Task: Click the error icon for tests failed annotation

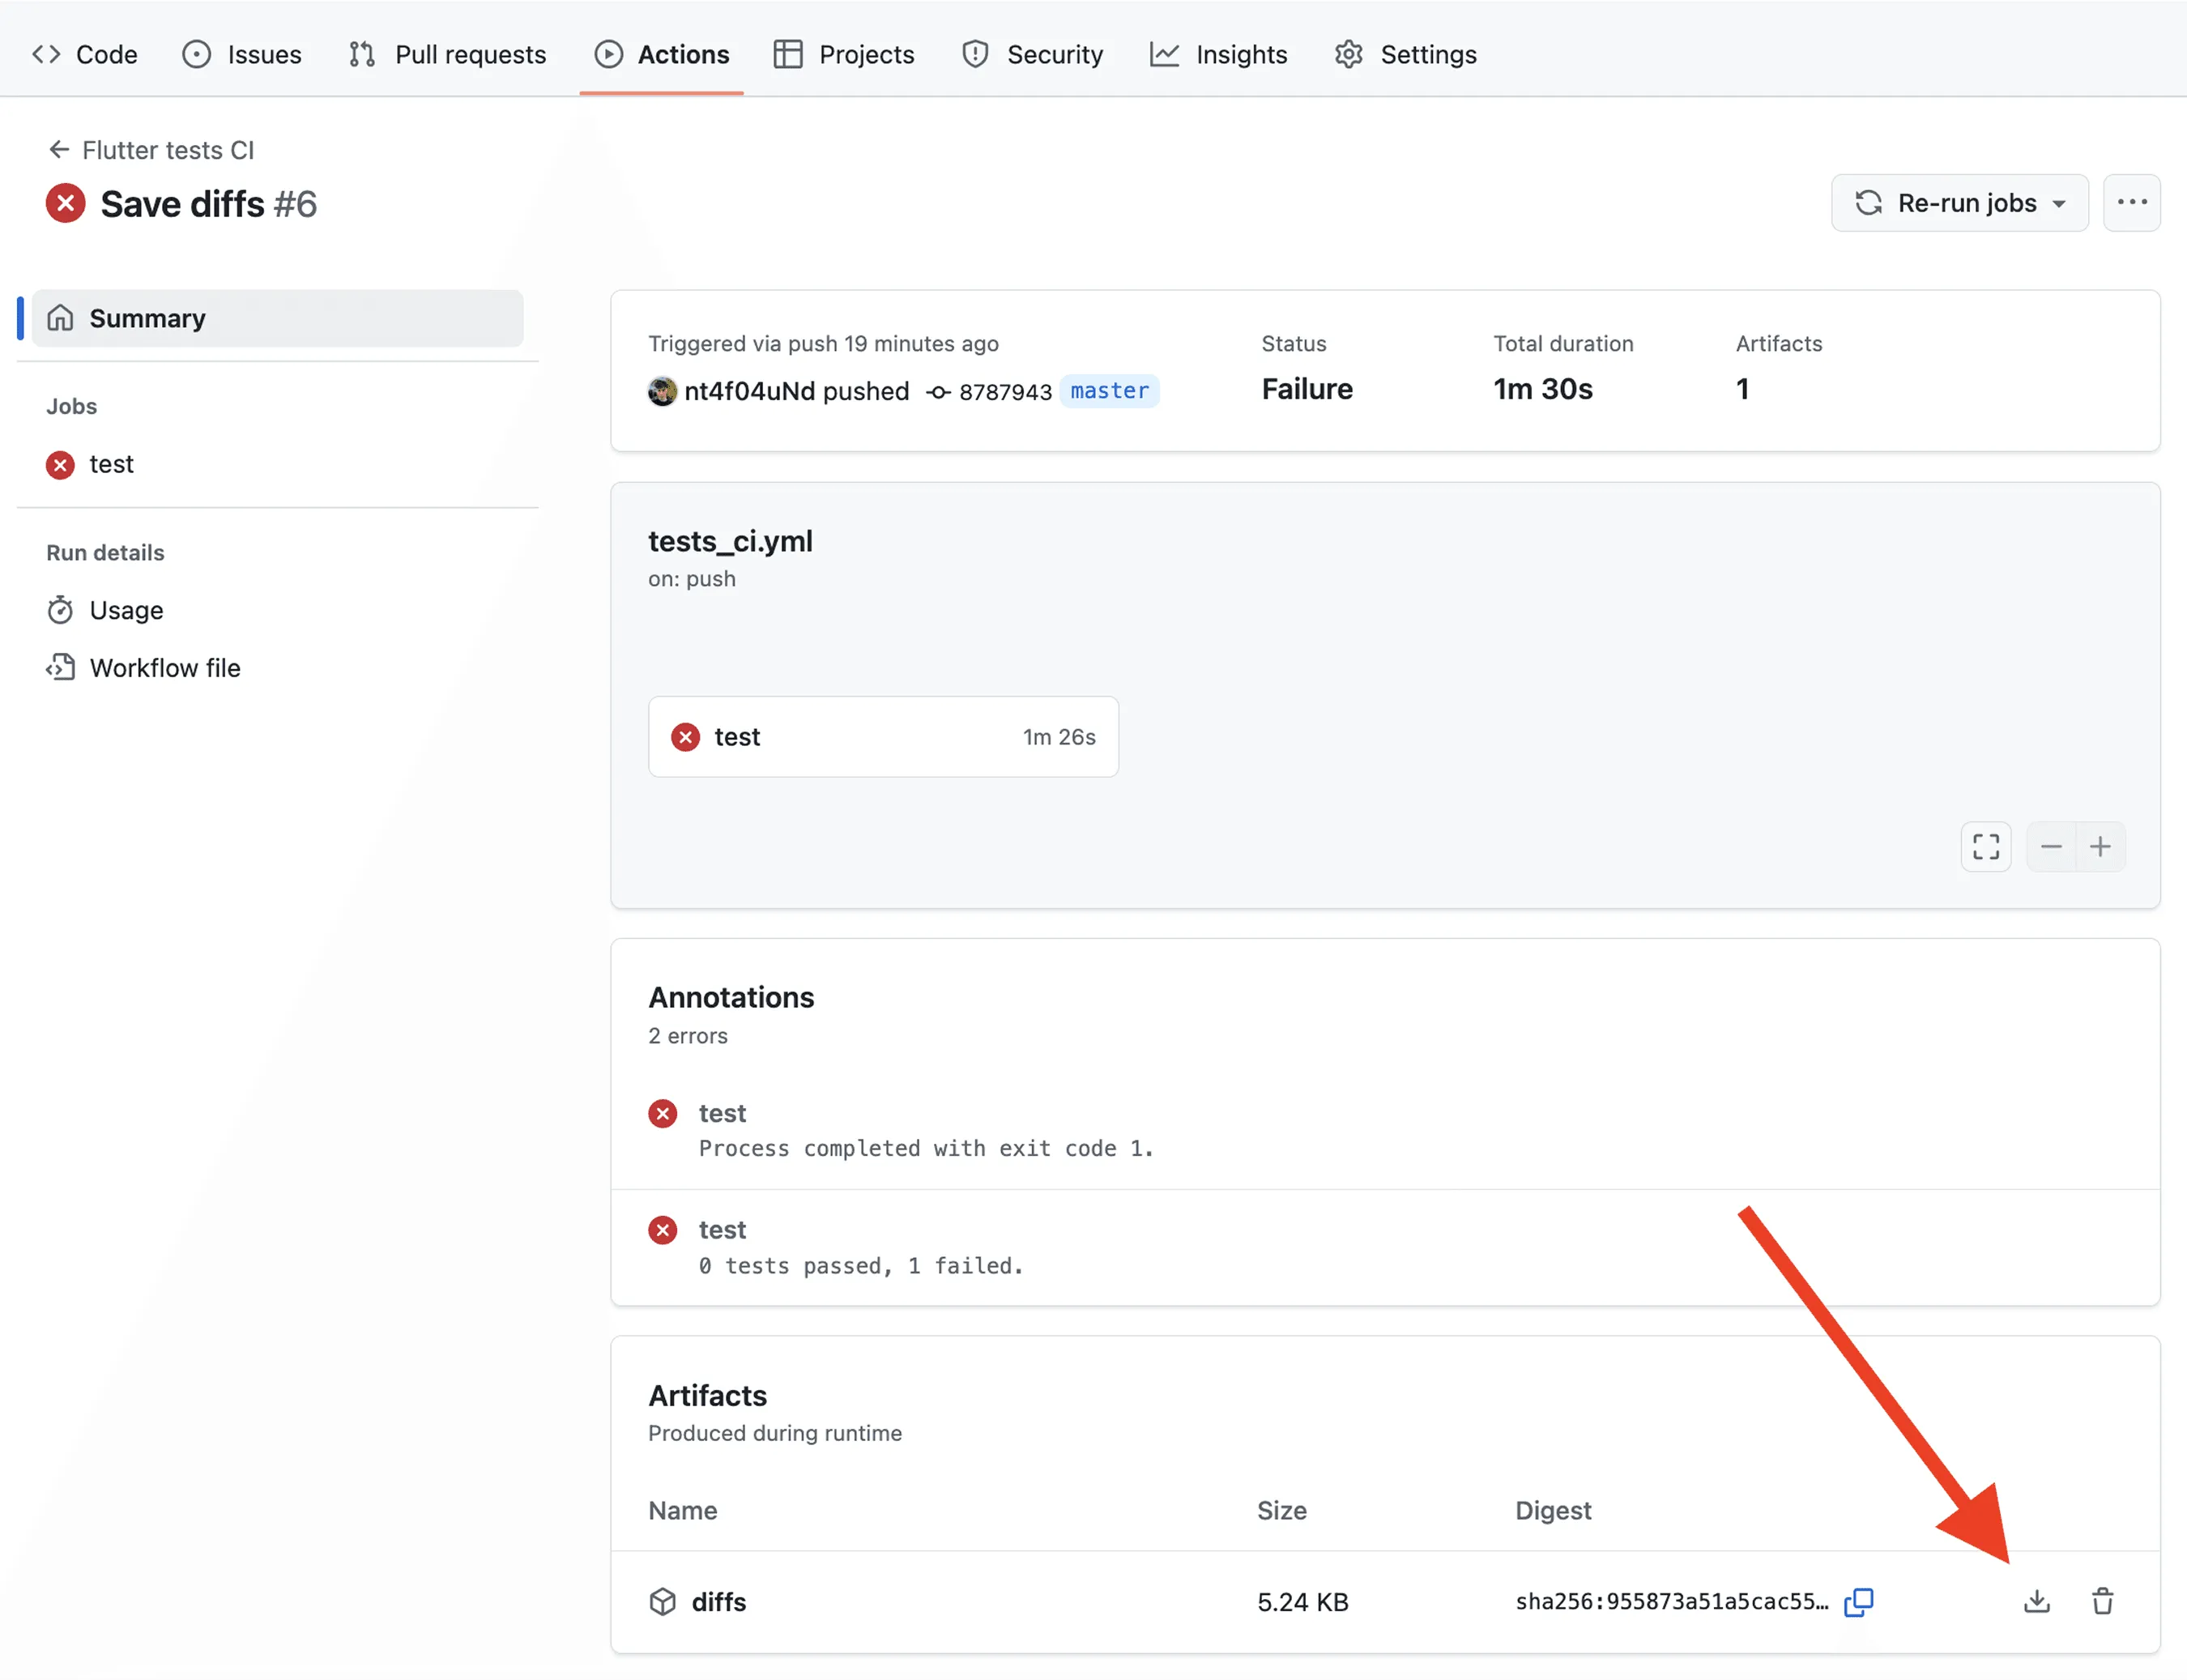Action: coord(662,1230)
